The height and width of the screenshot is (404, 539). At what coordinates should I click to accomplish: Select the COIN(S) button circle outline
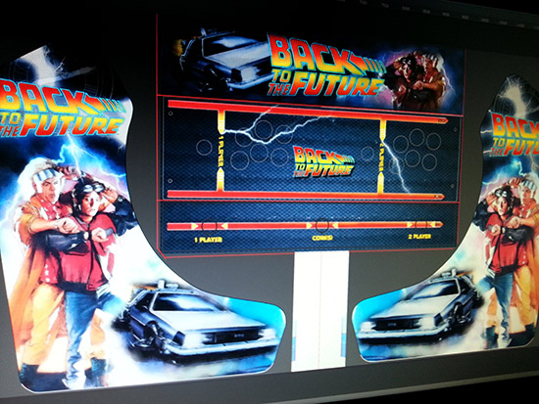[321, 226]
